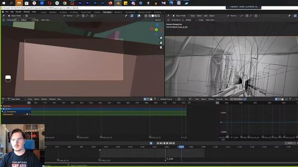
Task: Click the blue Z axis gizmo dot
Action: tap(157, 25)
